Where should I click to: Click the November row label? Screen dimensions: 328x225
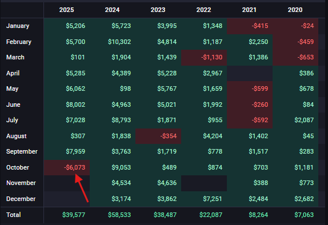click(21, 183)
